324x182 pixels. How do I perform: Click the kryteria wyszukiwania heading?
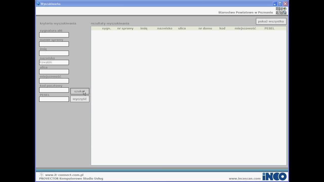[x=58, y=23]
